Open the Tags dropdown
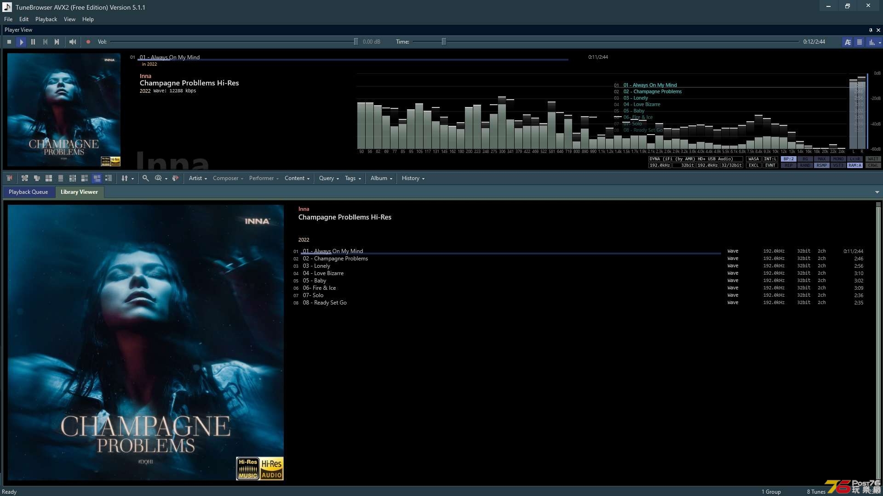Viewport: 883px width, 496px height. 353,178
